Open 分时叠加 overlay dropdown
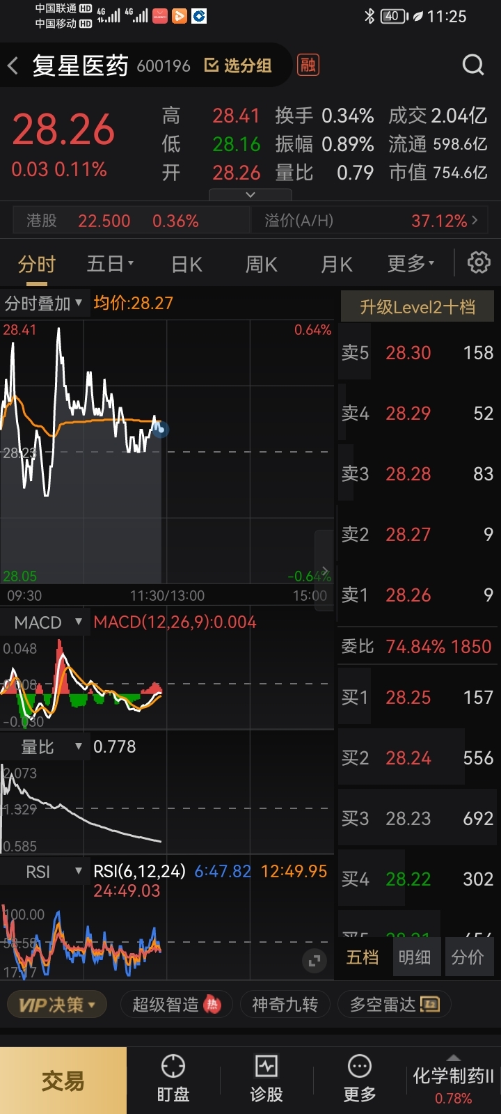 click(44, 304)
